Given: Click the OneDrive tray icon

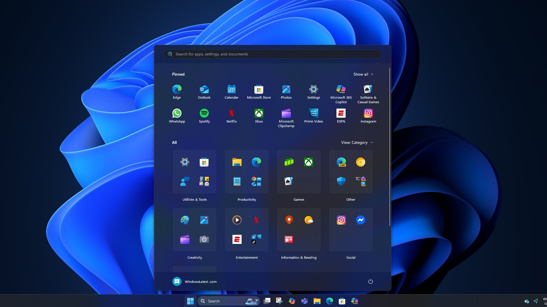Looking at the screenshot, I should (526, 301).
